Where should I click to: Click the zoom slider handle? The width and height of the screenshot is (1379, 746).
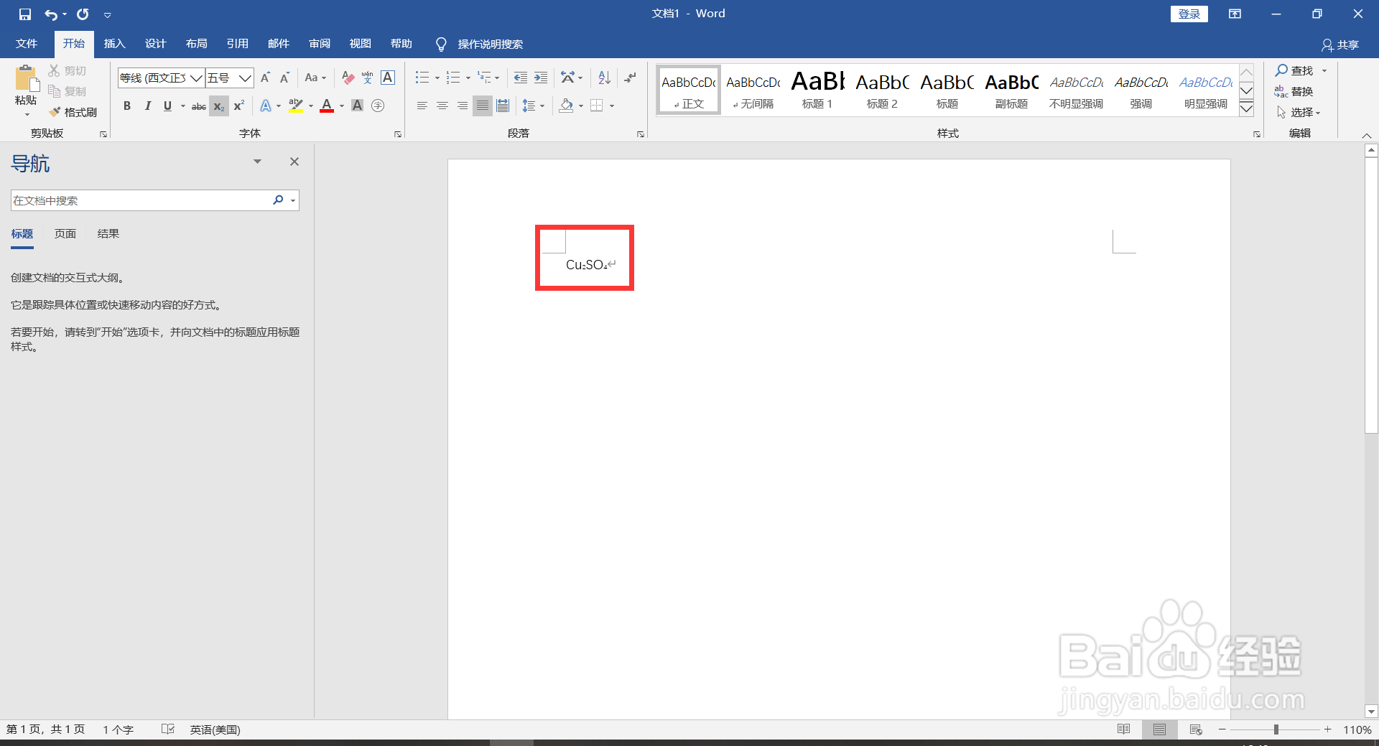click(x=1276, y=729)
